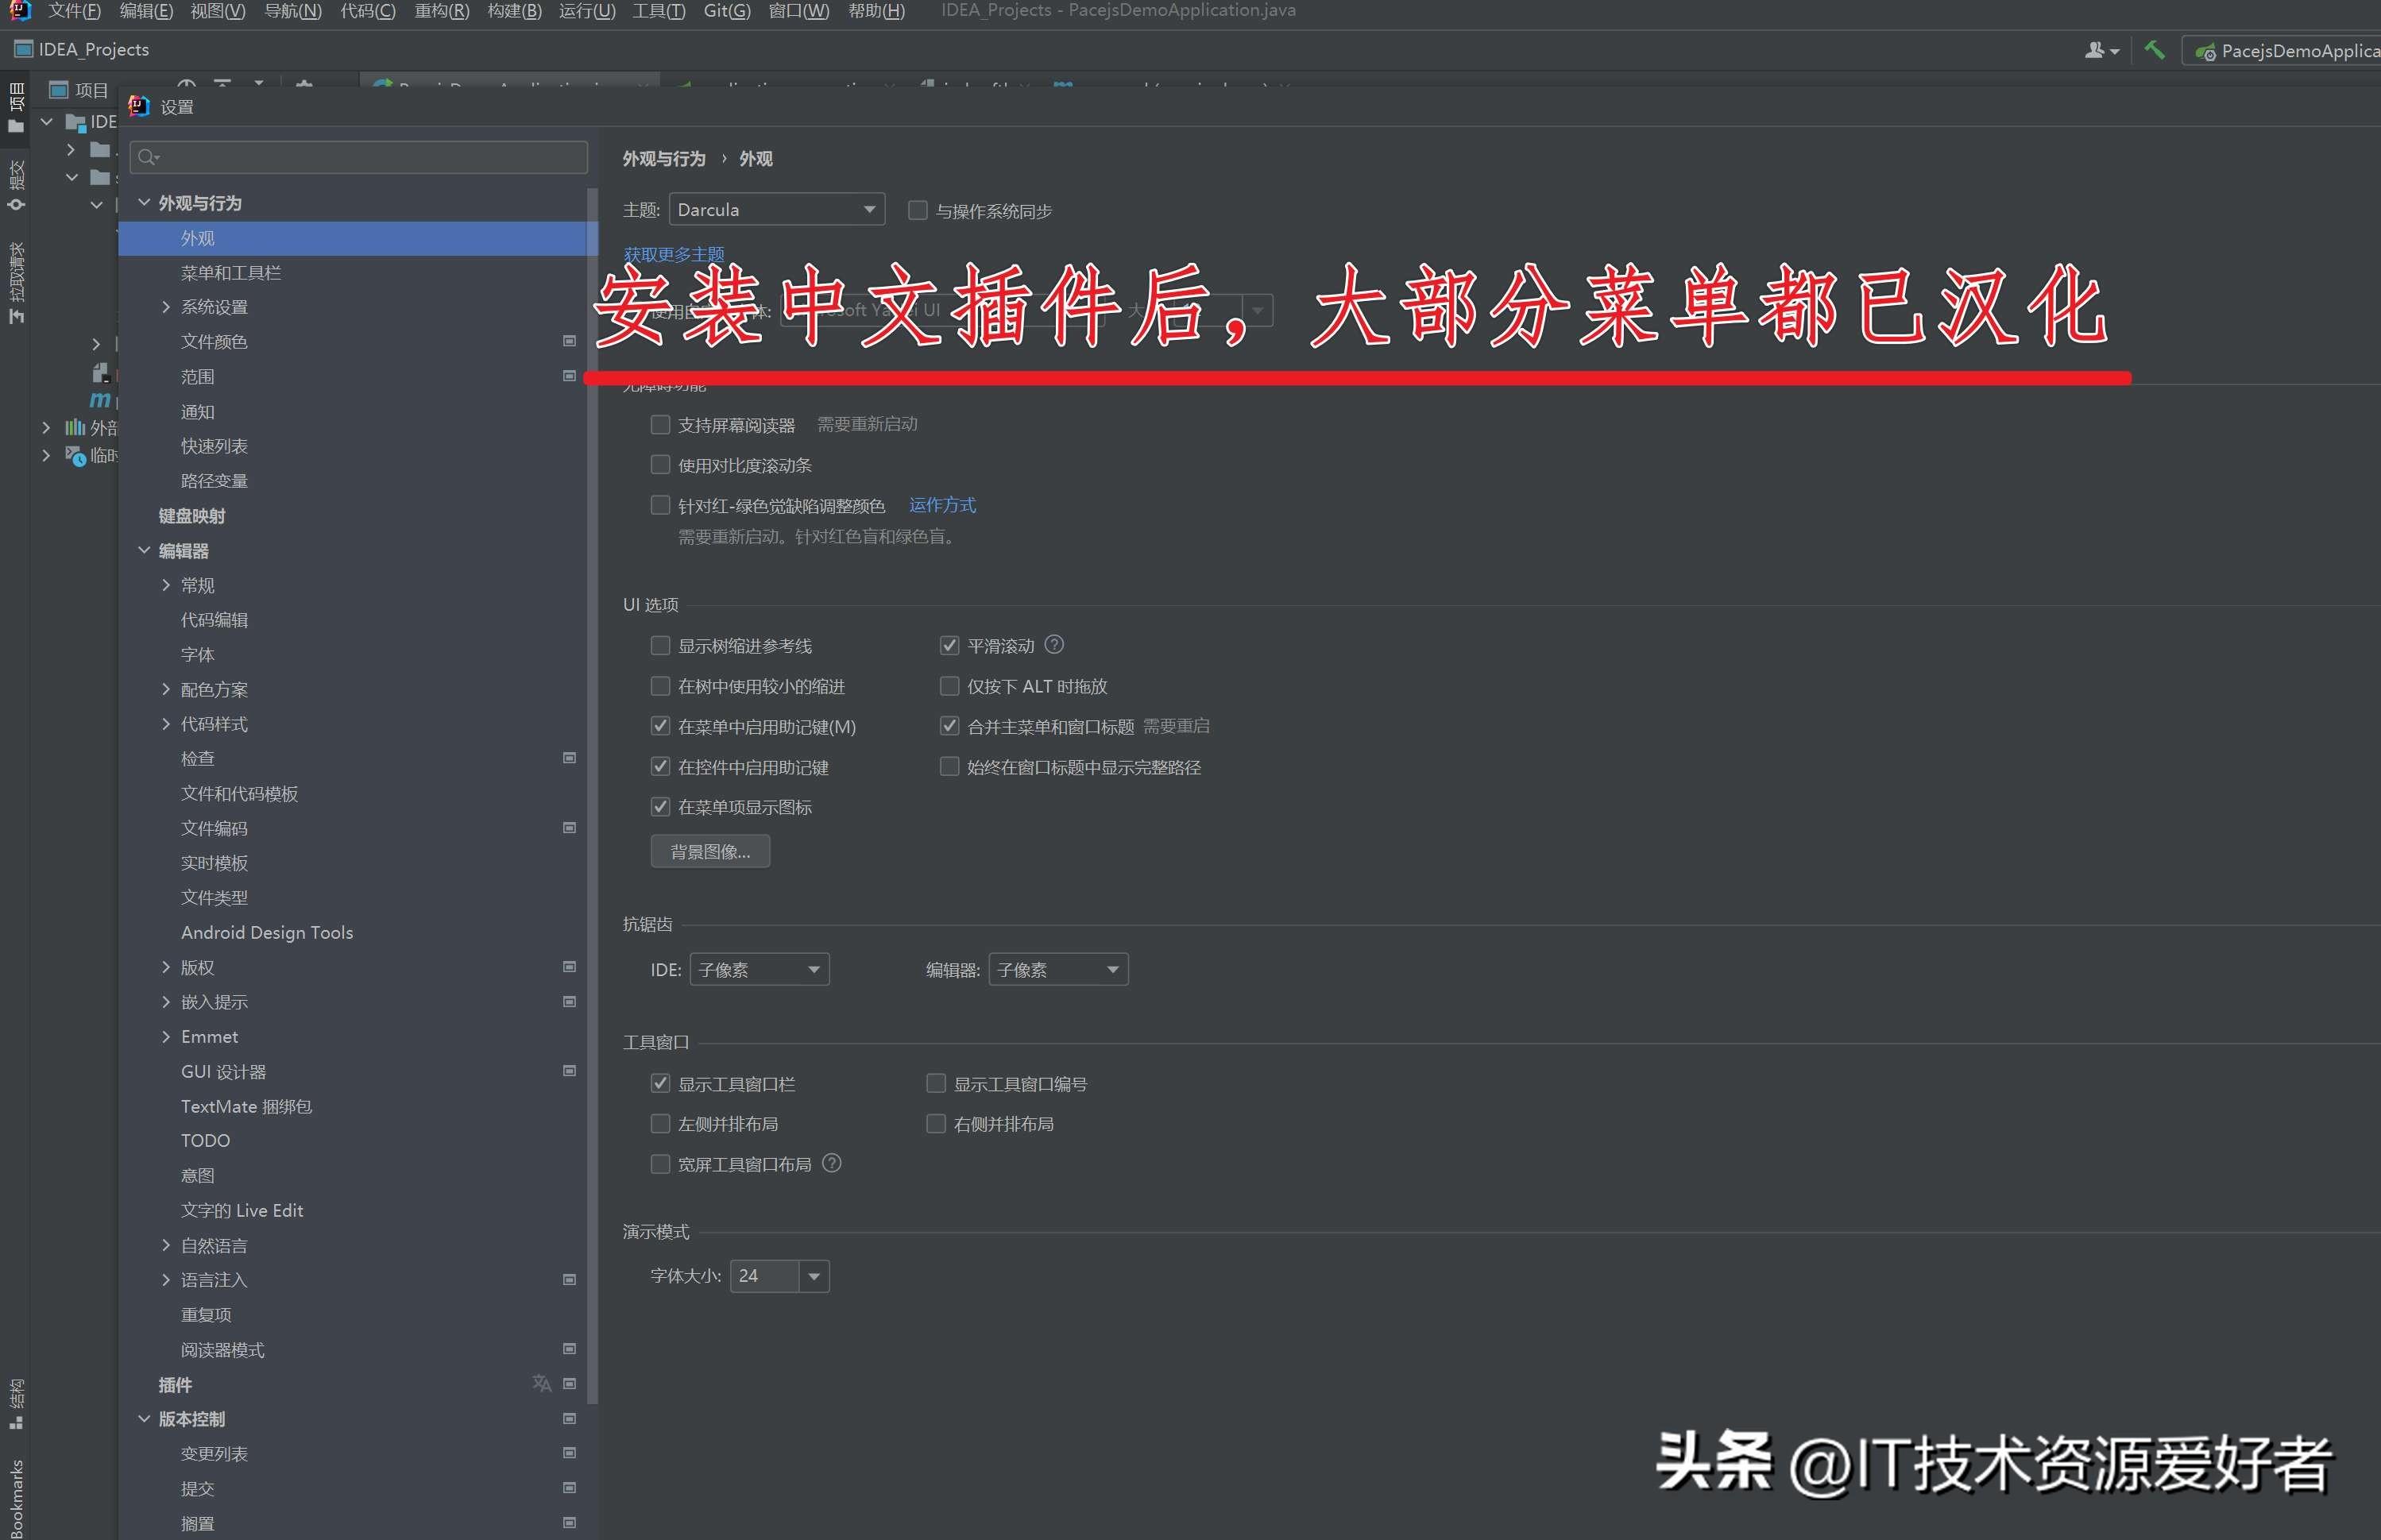The image size is (2381, 1540).
Task: Open the 结构 tool window strip
Action: coord(16,1404)
